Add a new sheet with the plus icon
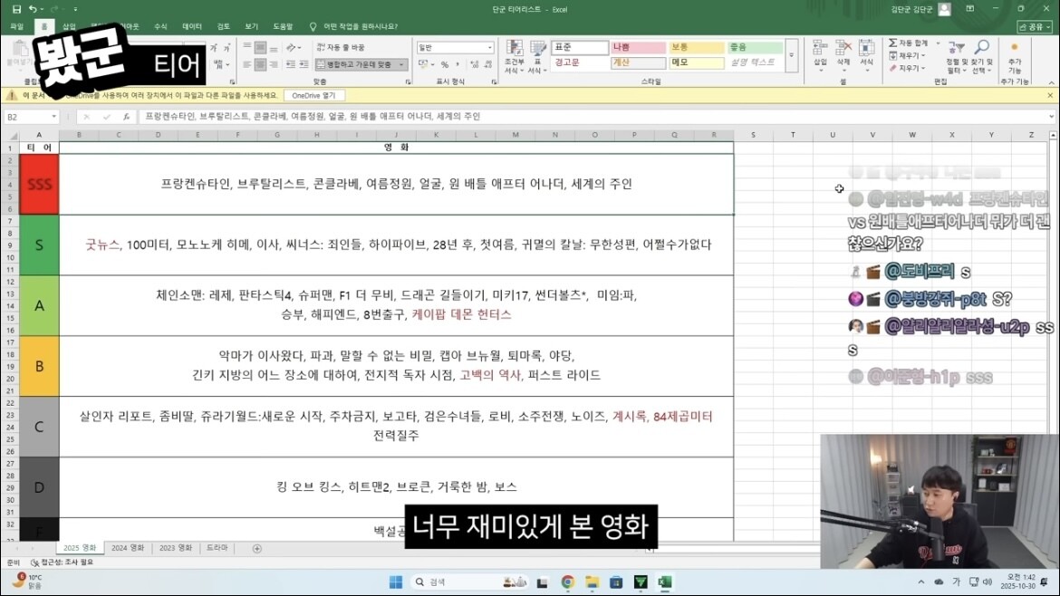Image resolution: width=1060 pixels, height=596 pixels. [257, 549]
